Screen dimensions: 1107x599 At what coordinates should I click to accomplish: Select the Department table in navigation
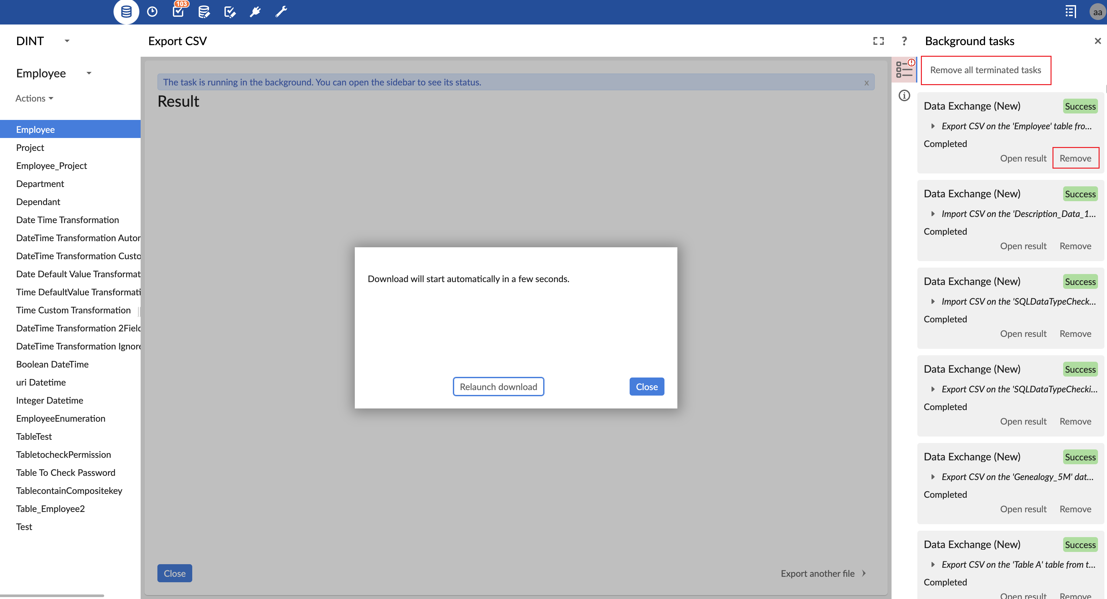tap(40, 183)
